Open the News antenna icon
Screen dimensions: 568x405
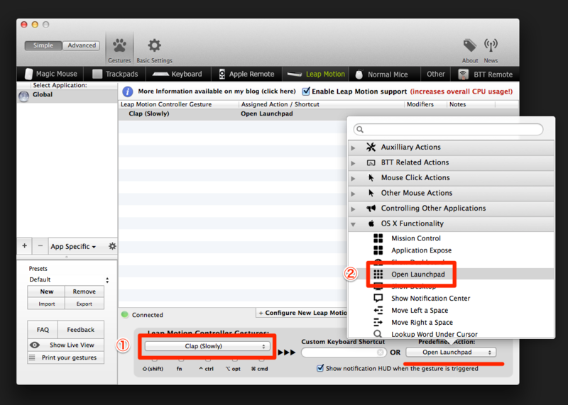tap(491, 45)
